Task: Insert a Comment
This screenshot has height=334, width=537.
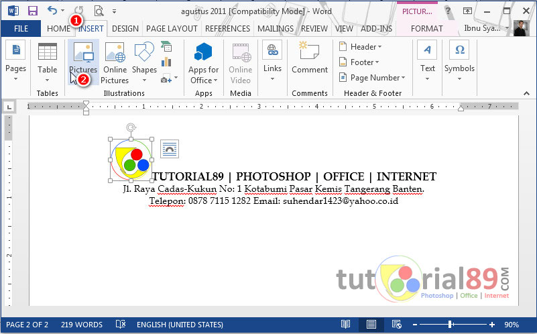Action: click(310, 58)
